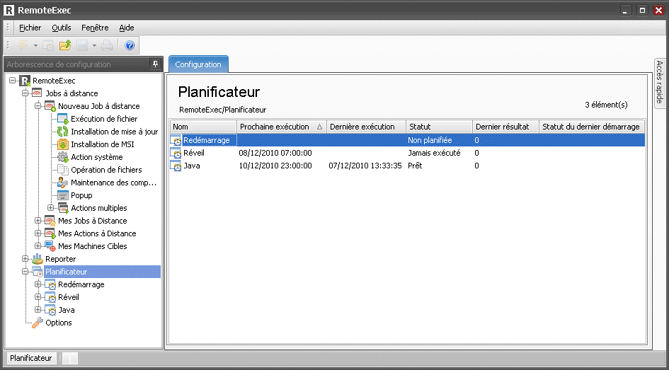Collapse the RemoteExec root node
Viewport: 669px width, 370px height.
[12, 80]
